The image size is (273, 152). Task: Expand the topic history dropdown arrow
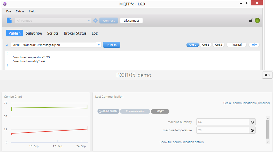[99, 45]
